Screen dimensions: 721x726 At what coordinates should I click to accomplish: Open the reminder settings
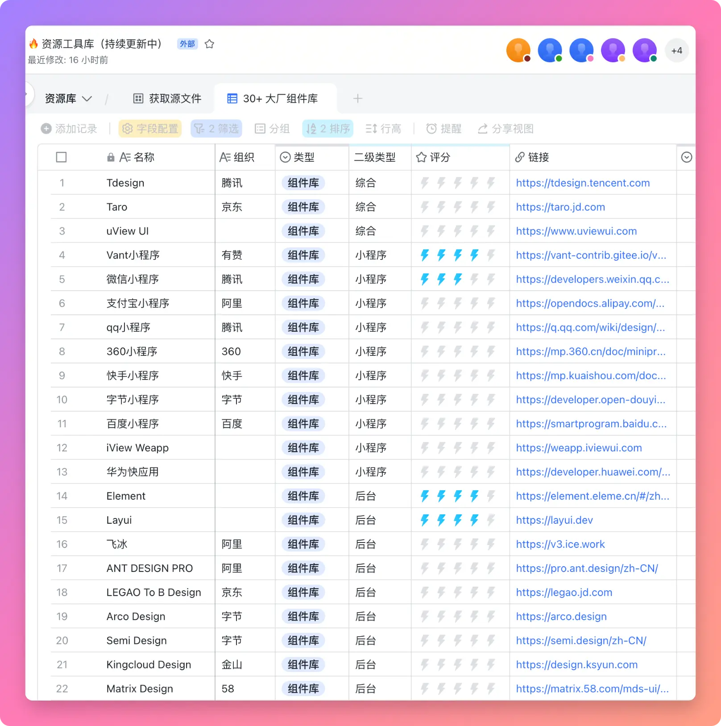tap(444, 129)
